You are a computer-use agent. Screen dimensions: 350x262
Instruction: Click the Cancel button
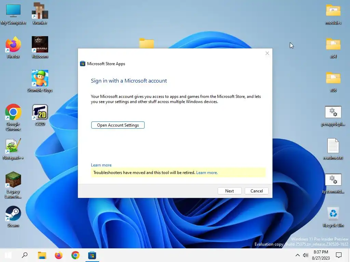[256, 191]
